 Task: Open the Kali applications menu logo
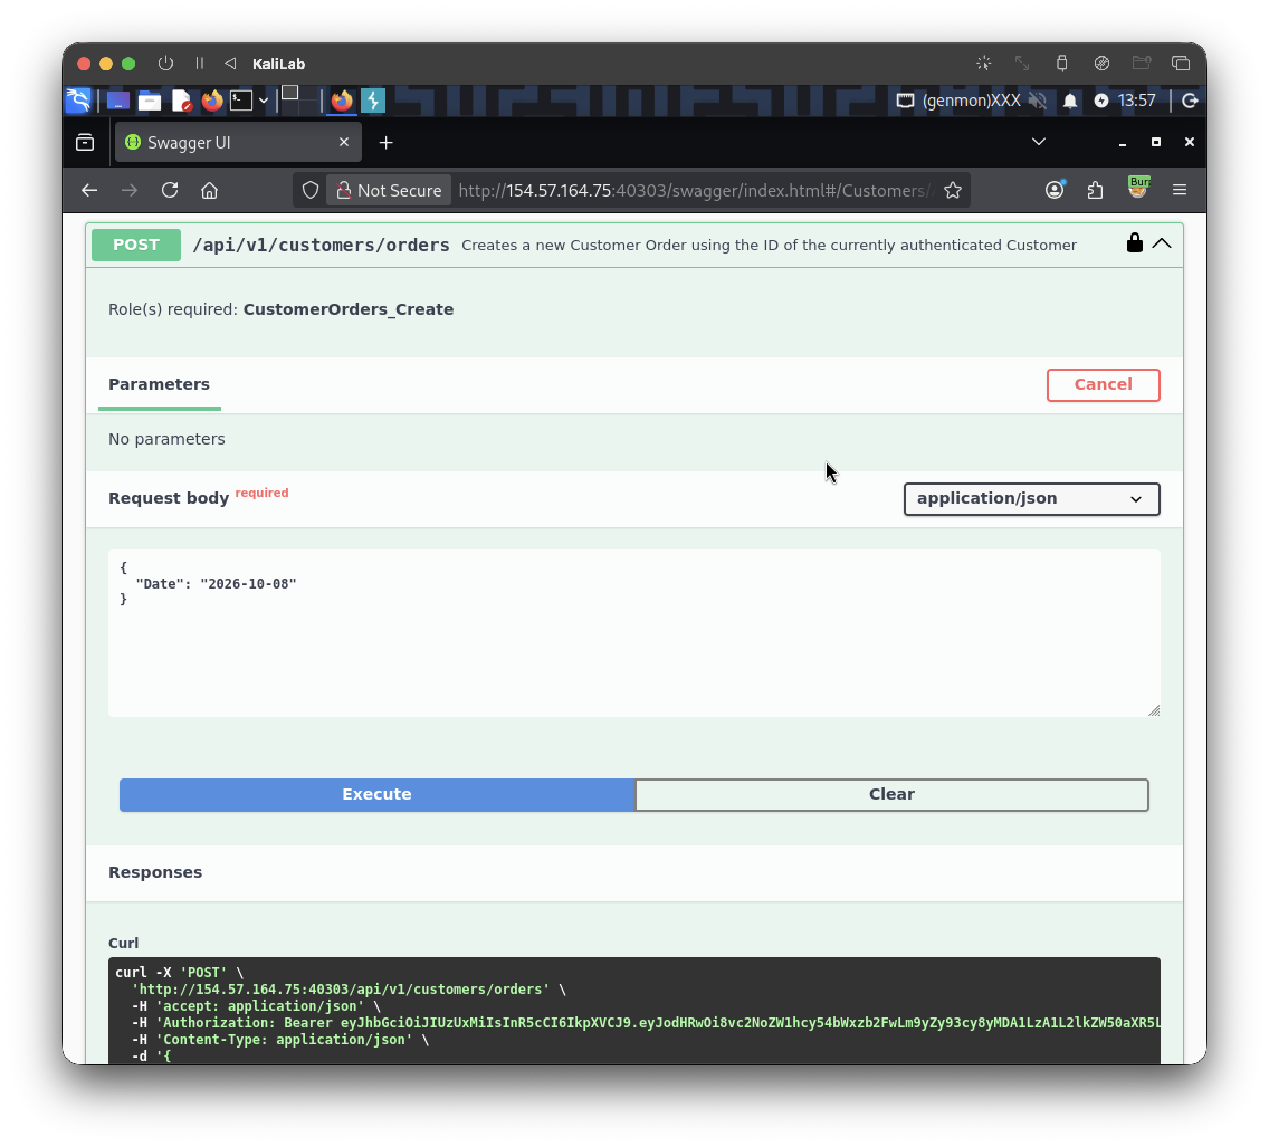pos(79,101)
